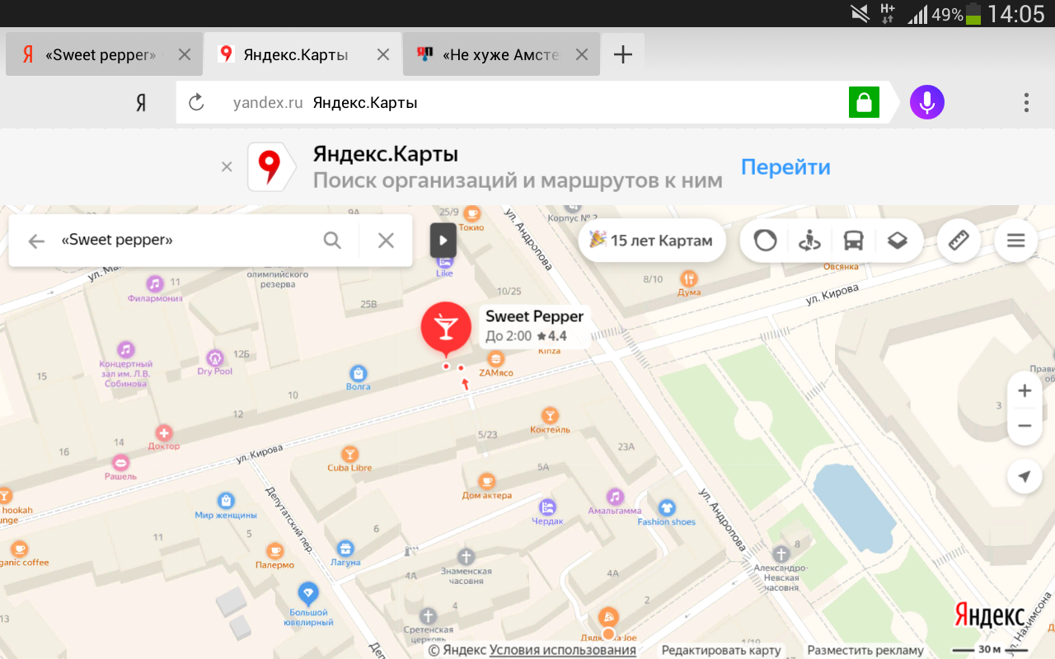Select the Токио restaurant marker
This screenshot has height=659, width=1055.
pos(472,214)
